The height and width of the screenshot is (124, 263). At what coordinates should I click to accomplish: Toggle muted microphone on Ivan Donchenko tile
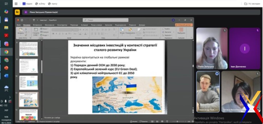(x=257, y=30)
